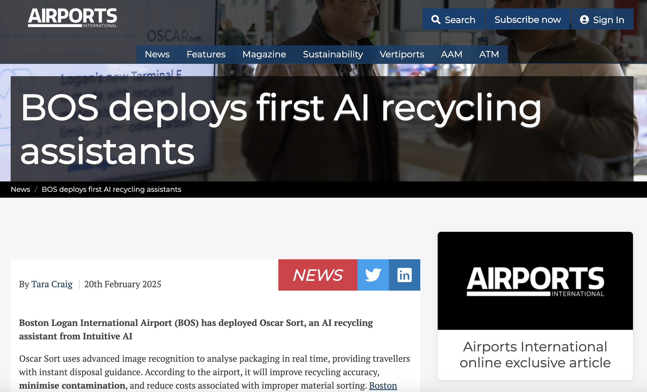Click the Airports International header logo

[72, 18]
